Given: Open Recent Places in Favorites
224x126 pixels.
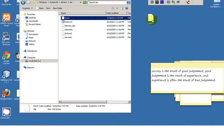Looking at the screenshot, I should [x=33, y=24].
